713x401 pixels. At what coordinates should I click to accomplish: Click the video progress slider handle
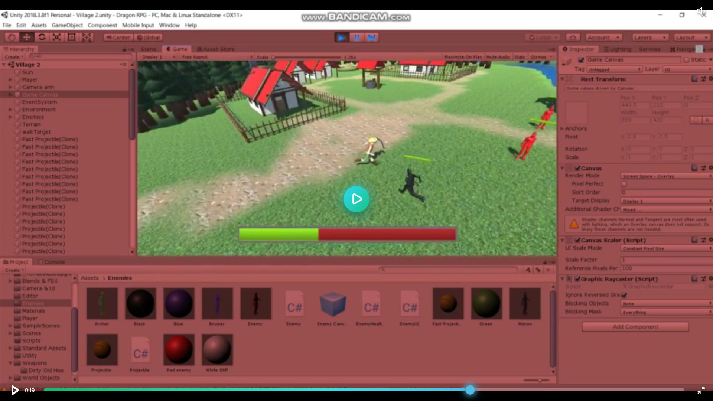[470, 390]
